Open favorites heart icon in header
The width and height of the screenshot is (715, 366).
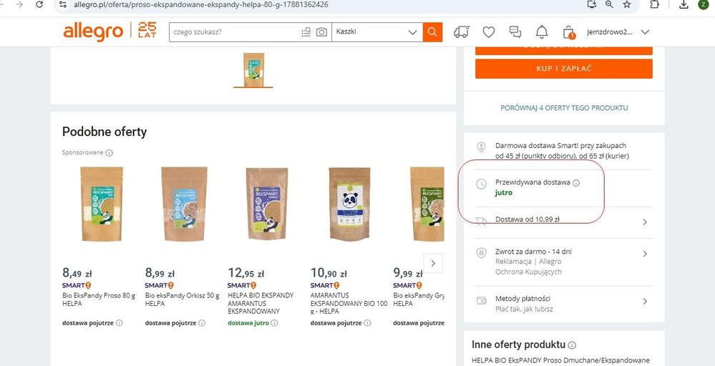click(489, 32)
